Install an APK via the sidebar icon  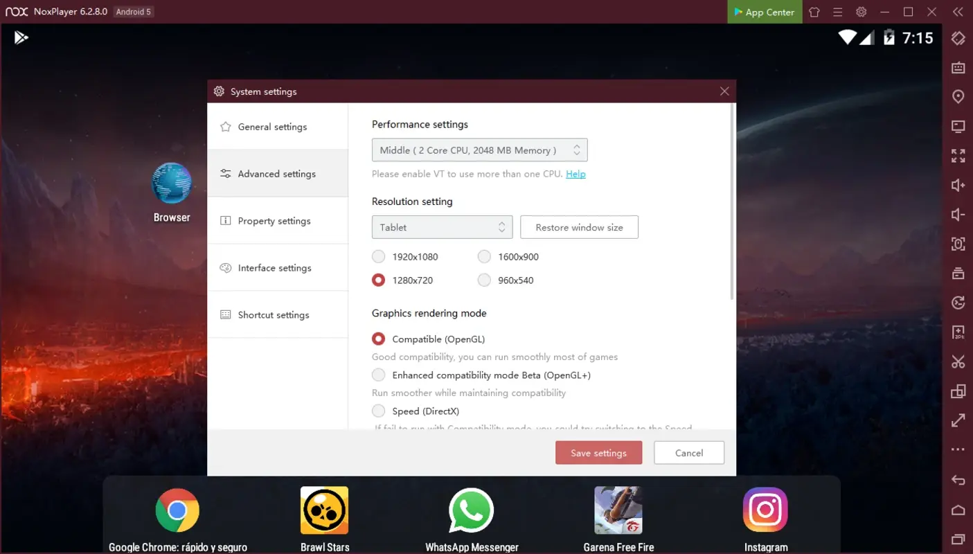coord(958,332)
